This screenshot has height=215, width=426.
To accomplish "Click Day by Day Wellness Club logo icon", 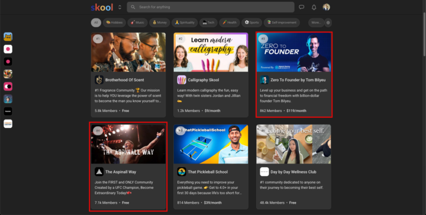I will [x=264, y=172].
